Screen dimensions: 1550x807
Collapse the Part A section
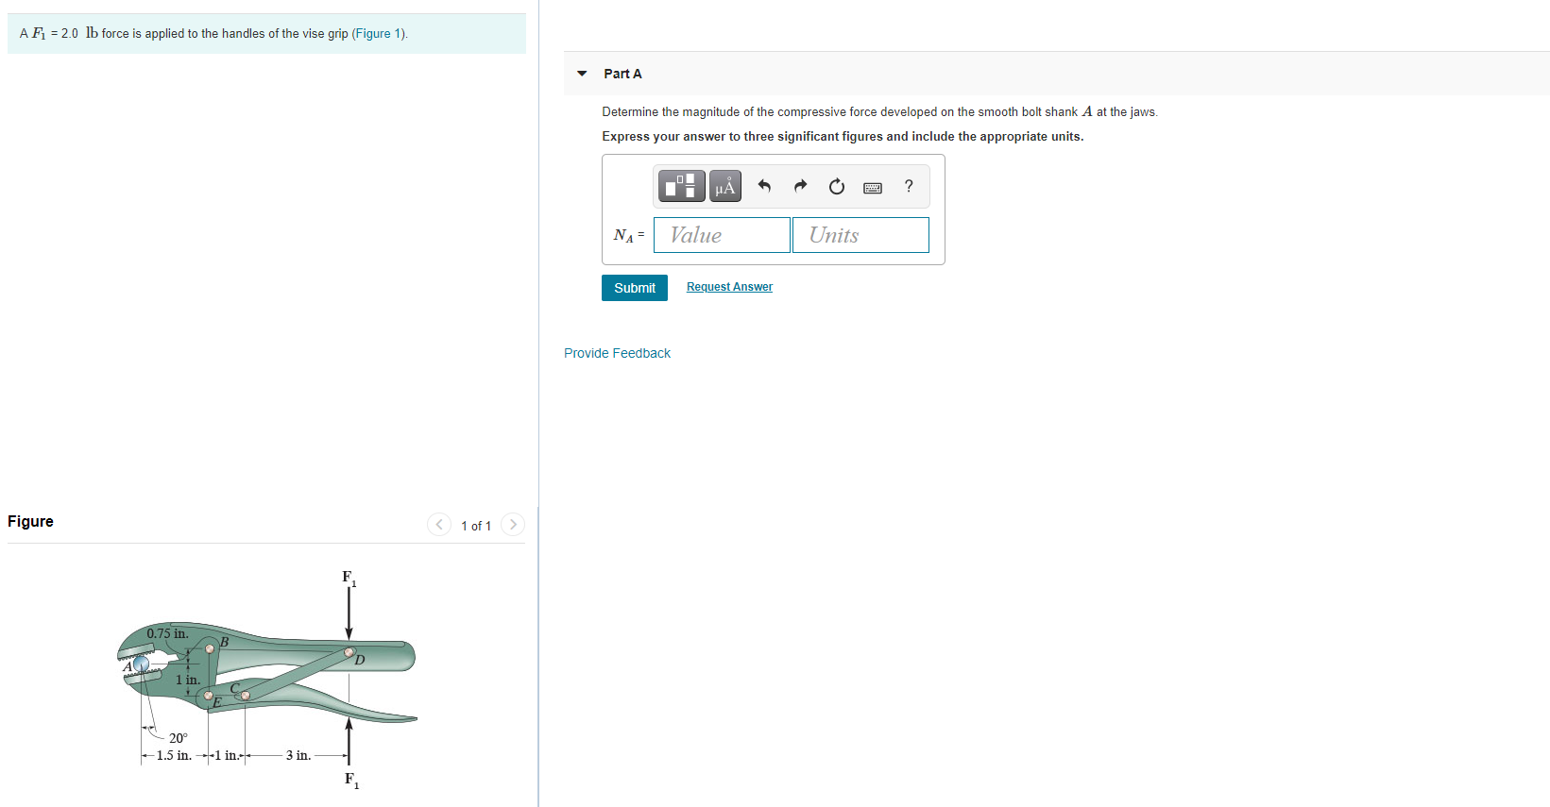[582, 74]
